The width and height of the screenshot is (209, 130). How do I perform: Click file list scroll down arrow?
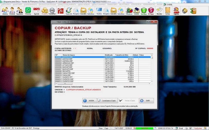pos(152,81)
